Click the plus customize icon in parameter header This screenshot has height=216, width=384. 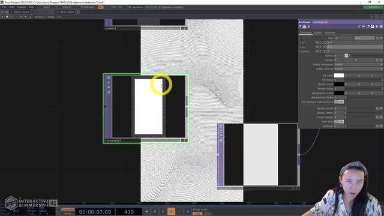click(x=377, y=26)
